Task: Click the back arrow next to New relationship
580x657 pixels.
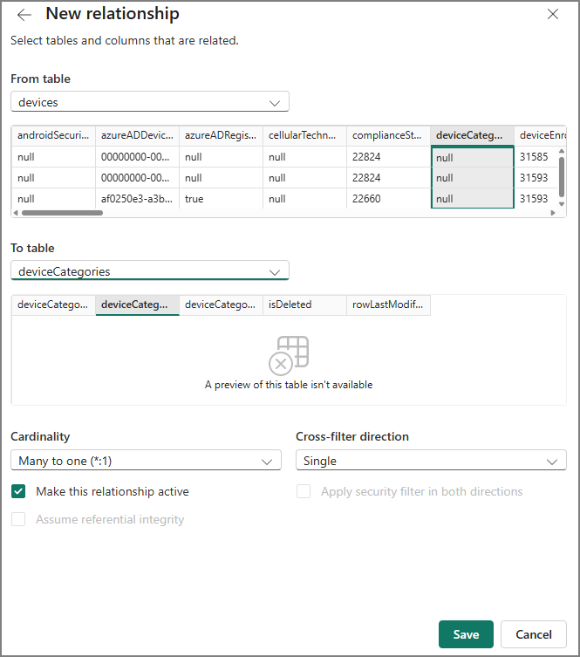Action: (x=24, y=15)
